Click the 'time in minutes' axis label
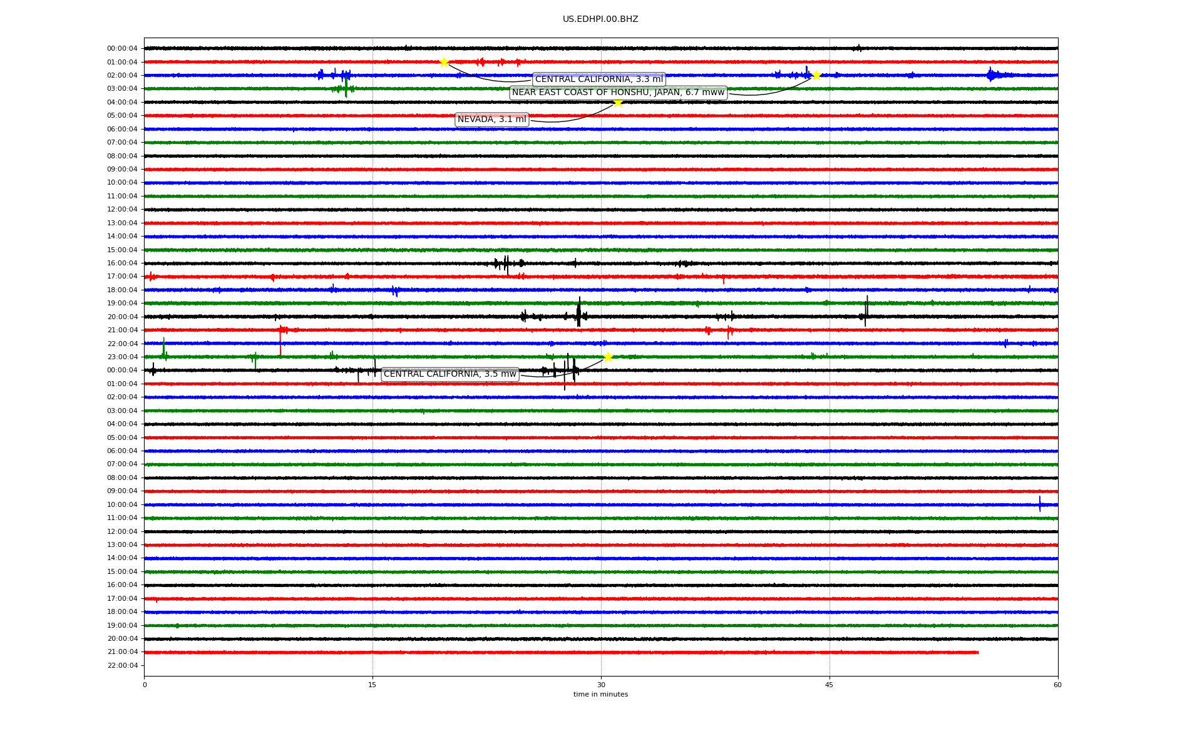Viewport: 1202px width, 751px height. coord(600,695)
